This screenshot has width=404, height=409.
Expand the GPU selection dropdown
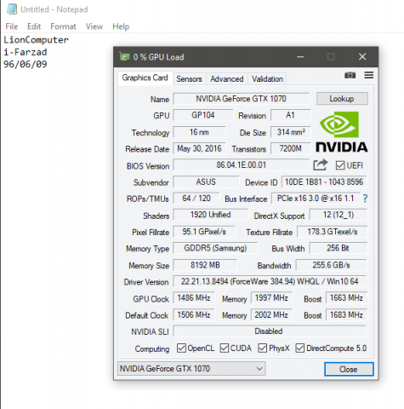point(191,369)
